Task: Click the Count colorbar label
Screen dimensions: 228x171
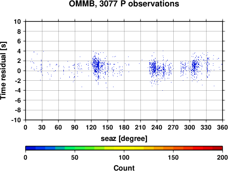Action: pyautogui.click(x=124, y=168)
